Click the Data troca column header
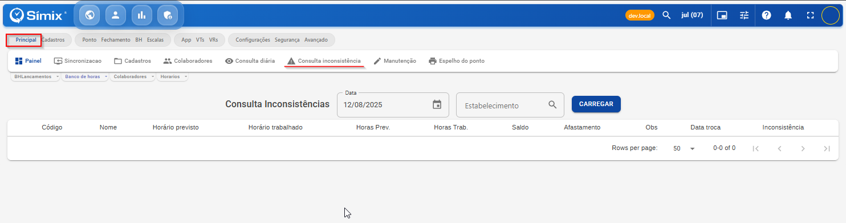 pyautogui.click(x=705, y=127)
